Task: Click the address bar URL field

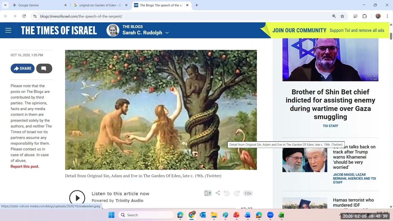Action: pyautogui.click(x=184, y=16)
